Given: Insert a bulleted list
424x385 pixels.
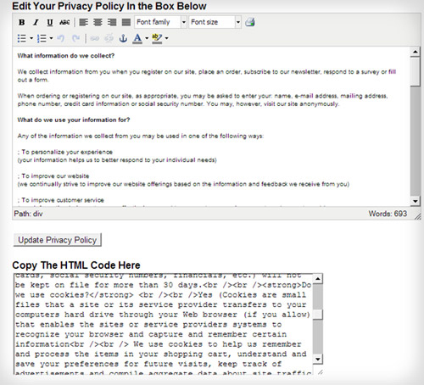Looking at the screenshot, I should pos(22,38).
